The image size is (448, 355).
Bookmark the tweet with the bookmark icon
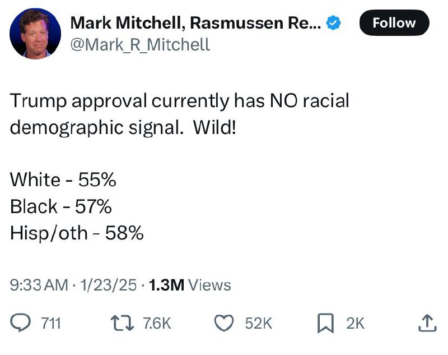pos(325,323)
